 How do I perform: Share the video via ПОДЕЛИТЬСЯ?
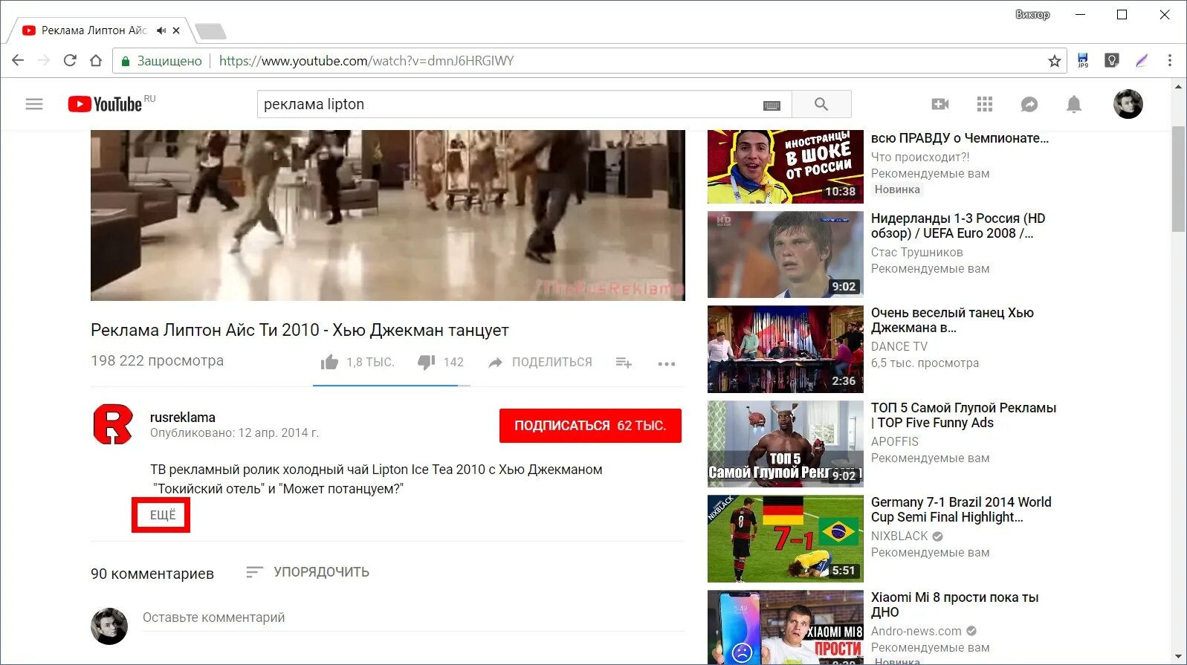[x=540, y=362]
